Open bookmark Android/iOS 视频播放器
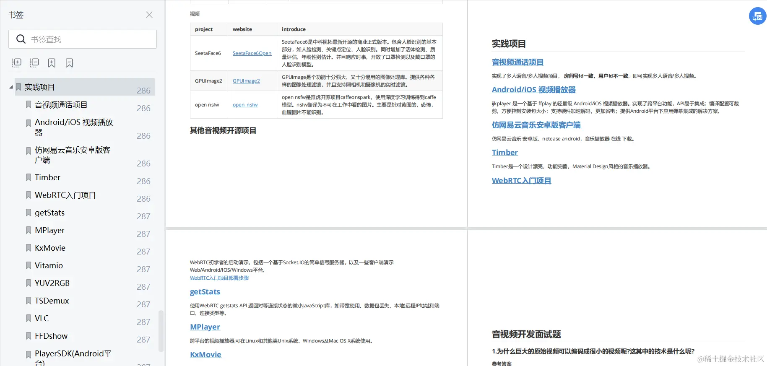This screenshot has height=366, width=767. click(74, 127)
